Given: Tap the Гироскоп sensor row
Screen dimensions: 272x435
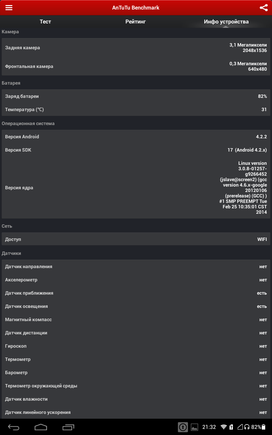Looking at the screenshot, I should pyautogui.click(x=136, y=346).
